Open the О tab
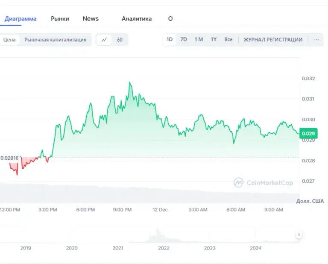 tap(170, 19)
